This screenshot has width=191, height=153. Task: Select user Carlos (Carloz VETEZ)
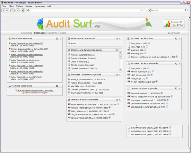(x=80, y=62)
